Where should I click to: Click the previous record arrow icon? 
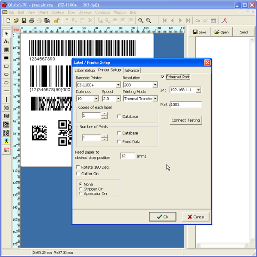(172, 21)
